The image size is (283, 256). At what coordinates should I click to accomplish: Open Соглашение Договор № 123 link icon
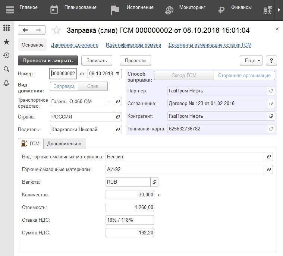[x=271, y=103]
